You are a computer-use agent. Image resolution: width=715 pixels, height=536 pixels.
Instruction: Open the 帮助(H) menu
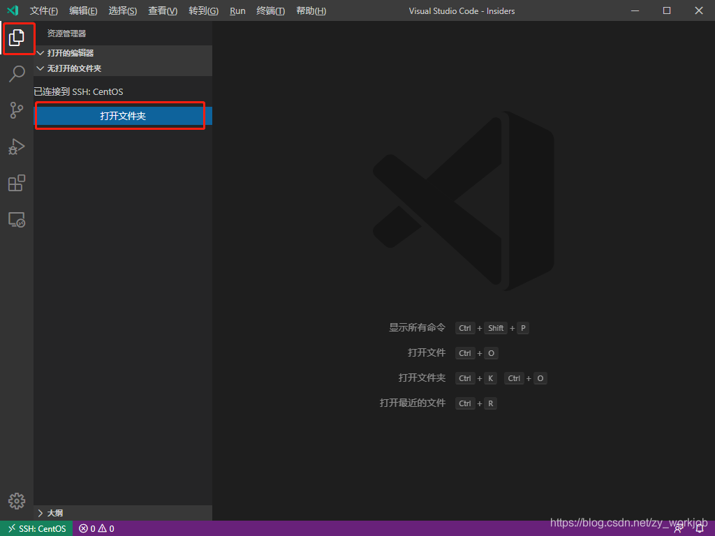[x=311, y=10]
